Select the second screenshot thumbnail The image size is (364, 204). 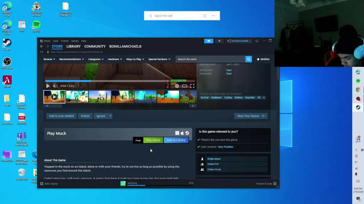click(x=100, y=97)
